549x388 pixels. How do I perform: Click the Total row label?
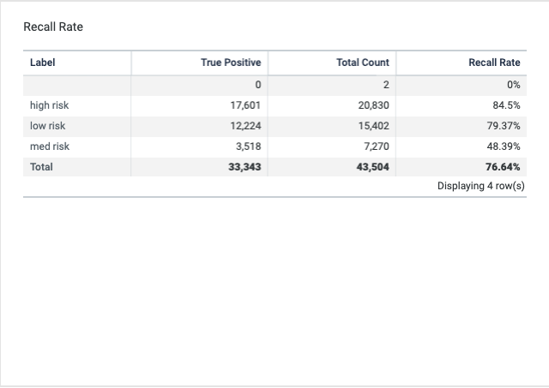pos(41,167)
